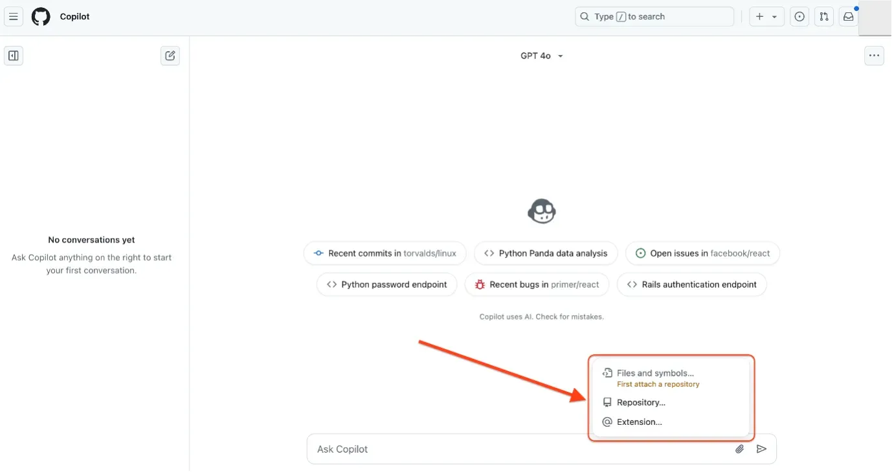
Task: Select Repository... from attach menu
Action: 641,402
